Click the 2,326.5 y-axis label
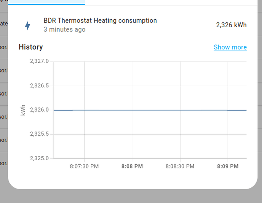Viewport: 262px width, 203px height. [x=39, y=86]
